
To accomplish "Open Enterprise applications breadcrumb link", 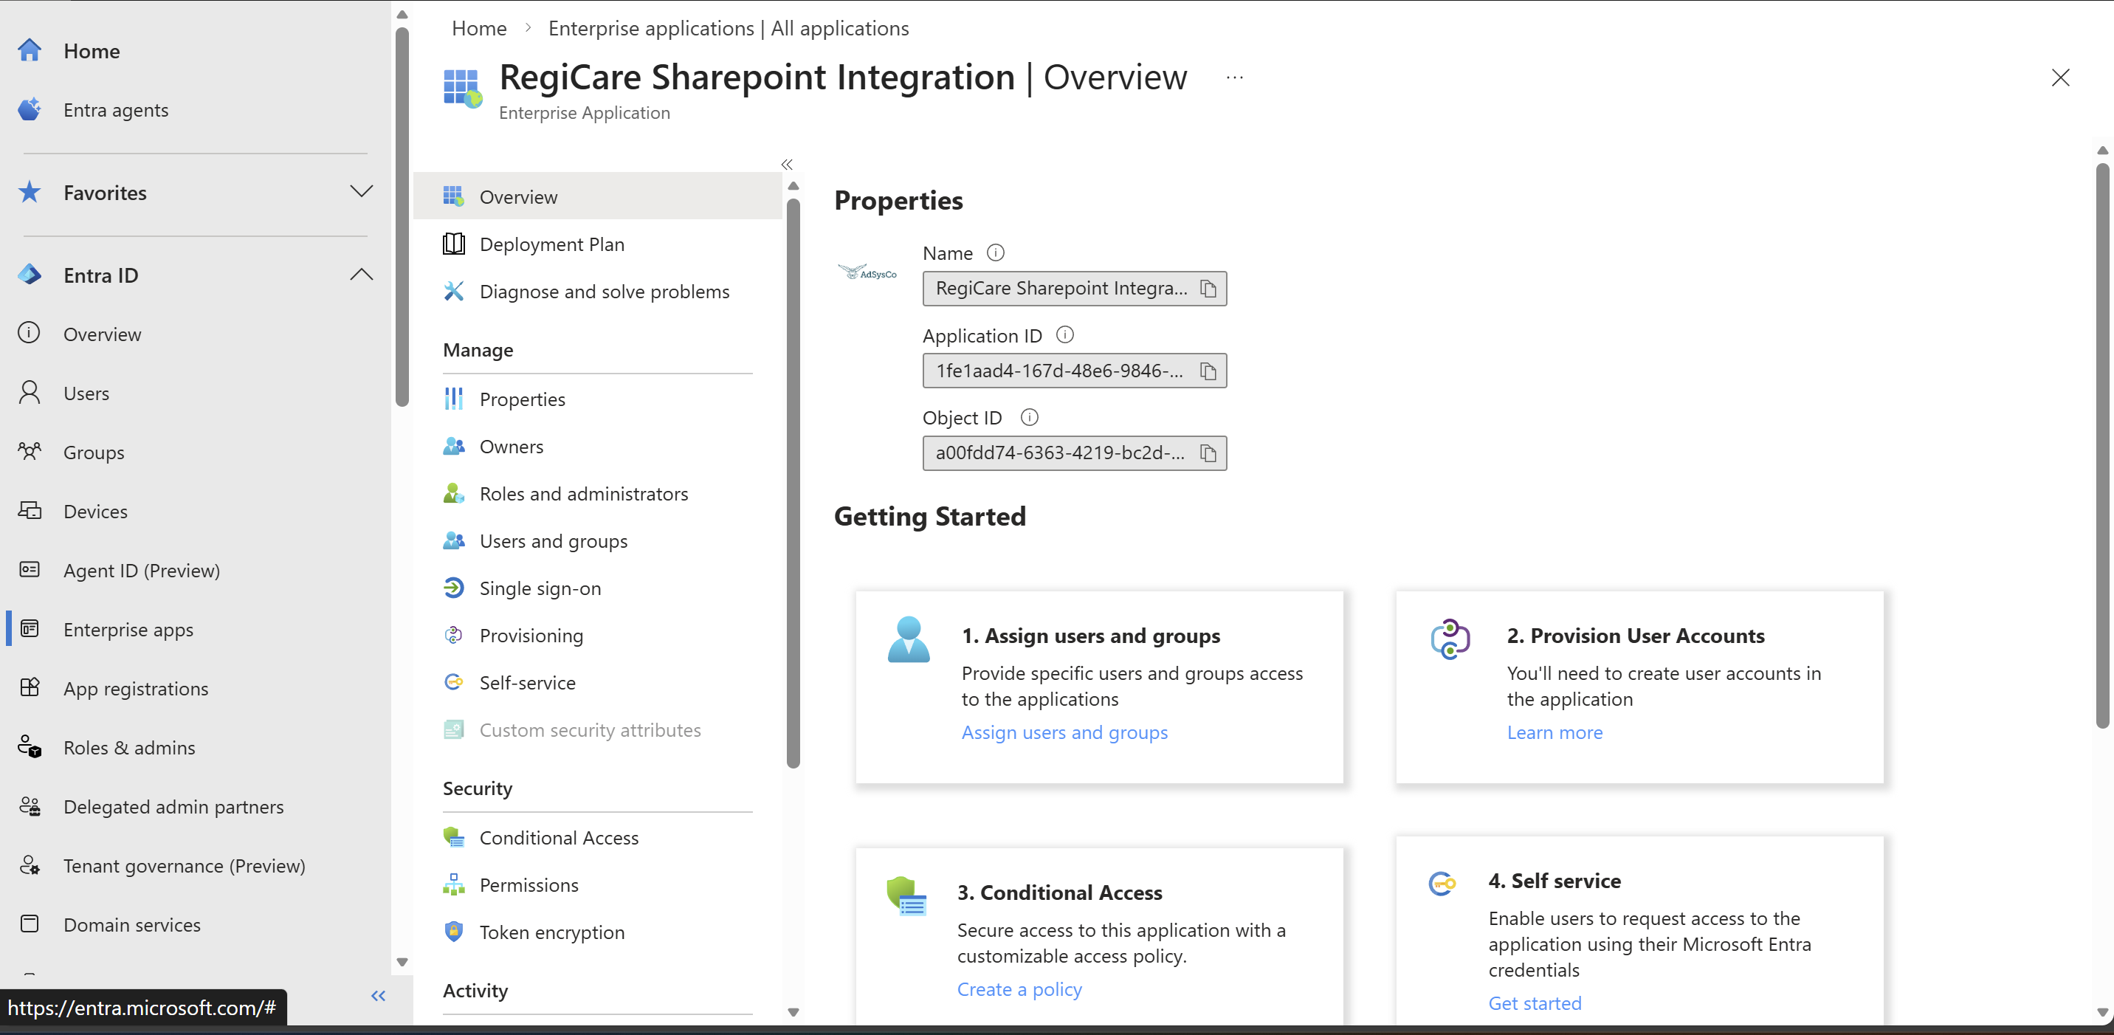I will tap(728, 29).
